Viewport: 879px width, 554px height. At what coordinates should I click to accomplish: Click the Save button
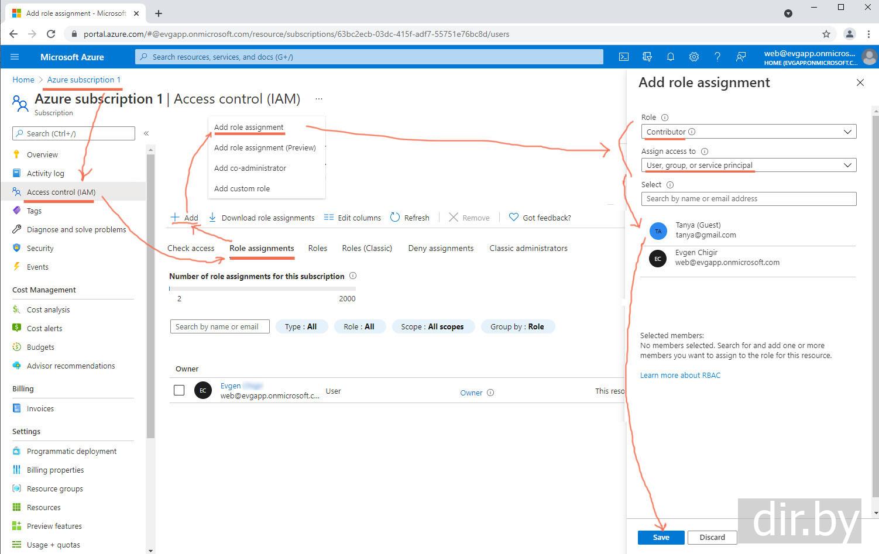coord(661,537)
